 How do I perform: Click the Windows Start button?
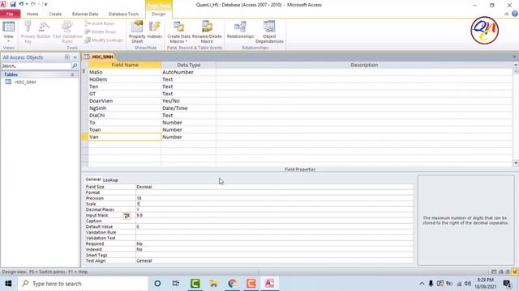click(x=8, y=284)
